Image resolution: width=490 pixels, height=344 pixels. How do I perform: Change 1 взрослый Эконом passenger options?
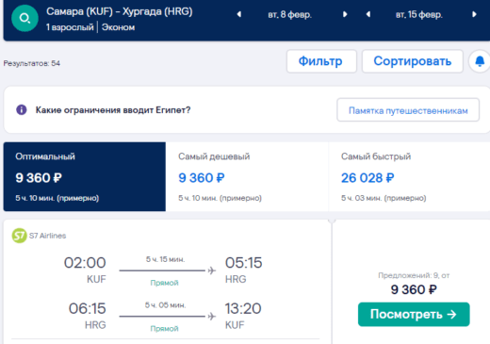pyautogui.click(x=90, y=27)
